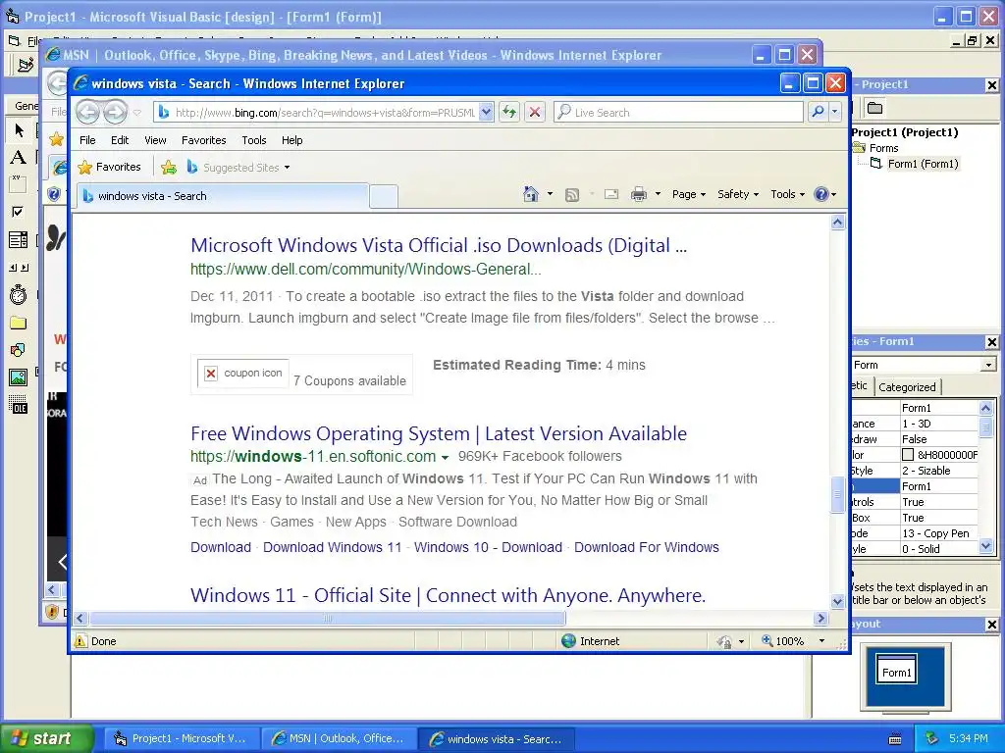
Task: Select the Image tool in VB toolbox
Action: point(18,377)
